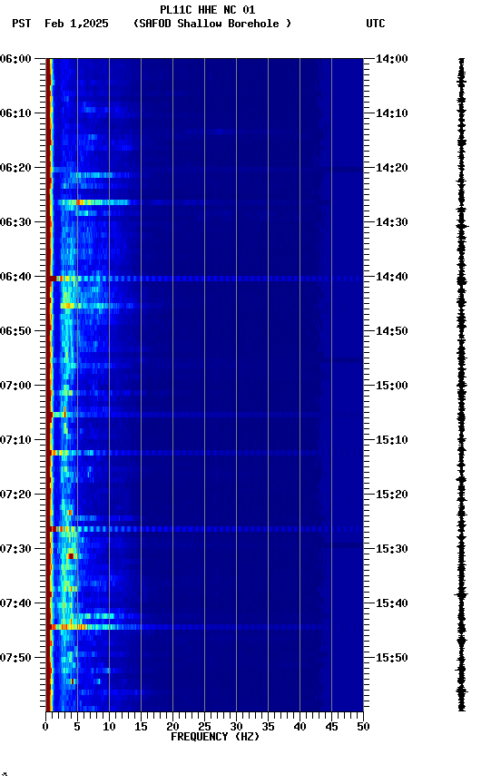The height and width of the screenshot is (784, 501).
Task: Click the "15:20" UTC time label
Action: pos(392,495)
